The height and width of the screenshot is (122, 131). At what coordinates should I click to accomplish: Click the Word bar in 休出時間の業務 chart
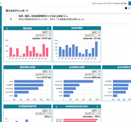click(67, 96)
